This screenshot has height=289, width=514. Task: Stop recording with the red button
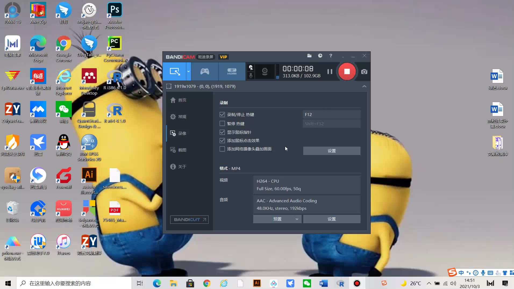pyautogui.click(x=347, y=71)
